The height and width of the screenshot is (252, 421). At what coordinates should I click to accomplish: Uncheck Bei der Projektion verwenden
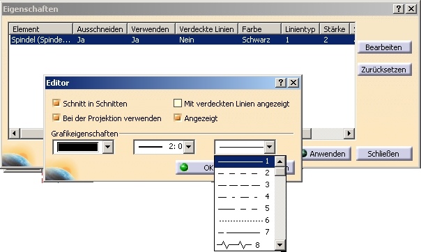point(56,118)
